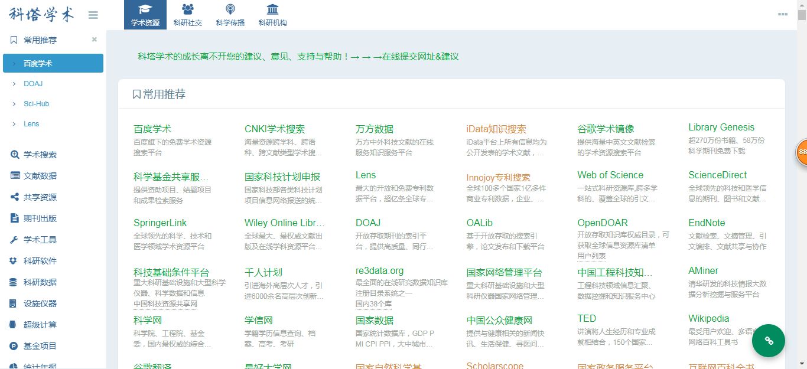
Task: Open the TED link
Action: point(587,318)
